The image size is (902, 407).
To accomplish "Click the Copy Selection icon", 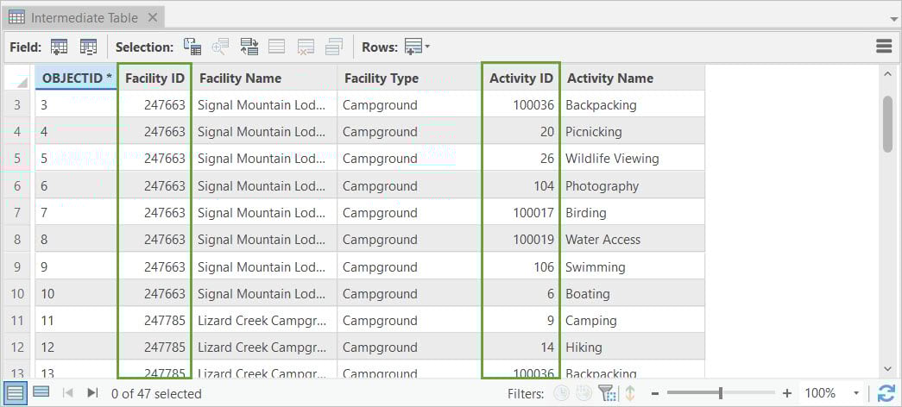I will (334, 47).
